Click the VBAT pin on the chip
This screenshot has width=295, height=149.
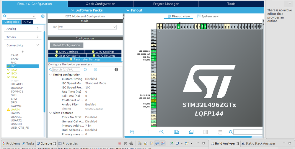[154, 45]
